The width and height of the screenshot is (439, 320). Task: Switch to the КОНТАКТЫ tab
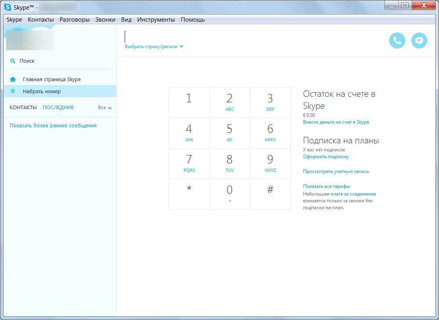coord(23,108)
